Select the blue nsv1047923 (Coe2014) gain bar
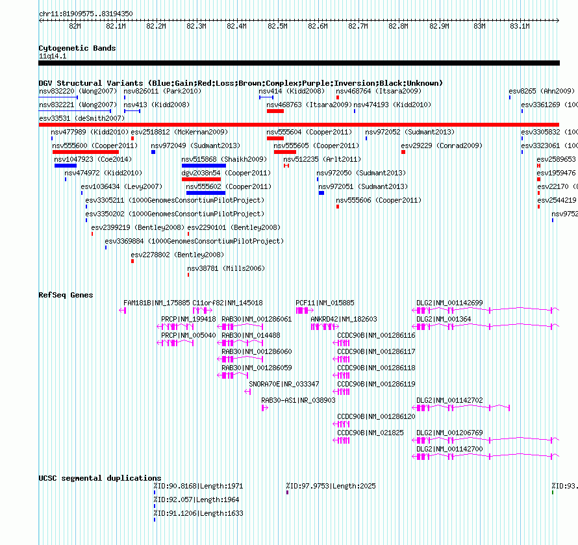The height and width of the screenshot is (545, 578). [65, 166]
